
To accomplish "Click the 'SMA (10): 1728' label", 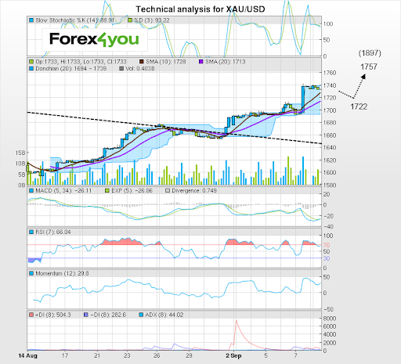I will (x=166, y=62).
